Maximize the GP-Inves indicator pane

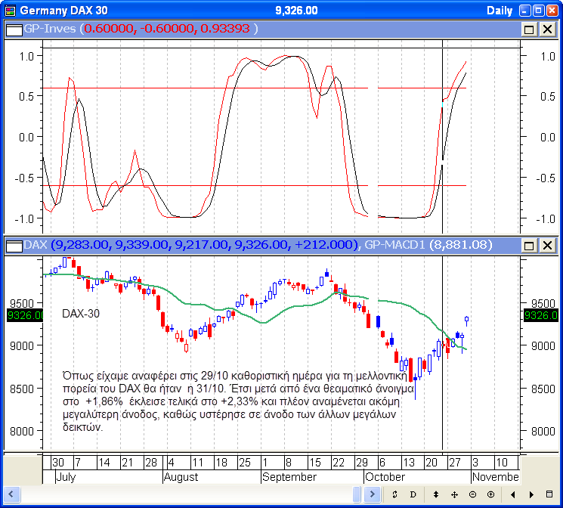[530, 29]
